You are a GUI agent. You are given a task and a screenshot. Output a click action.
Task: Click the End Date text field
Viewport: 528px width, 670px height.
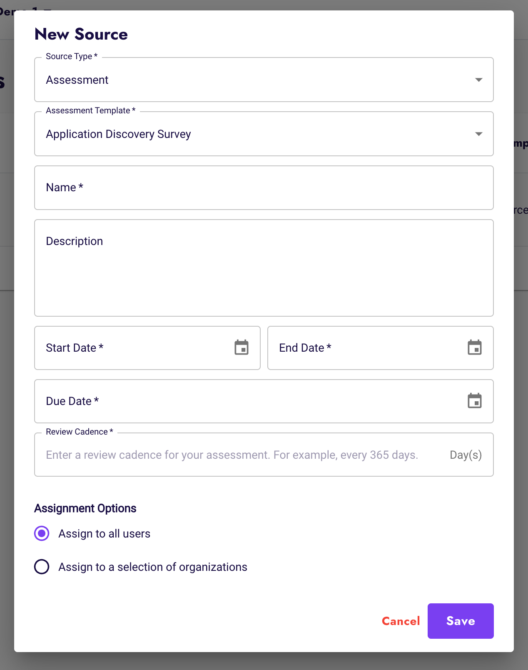366,348
